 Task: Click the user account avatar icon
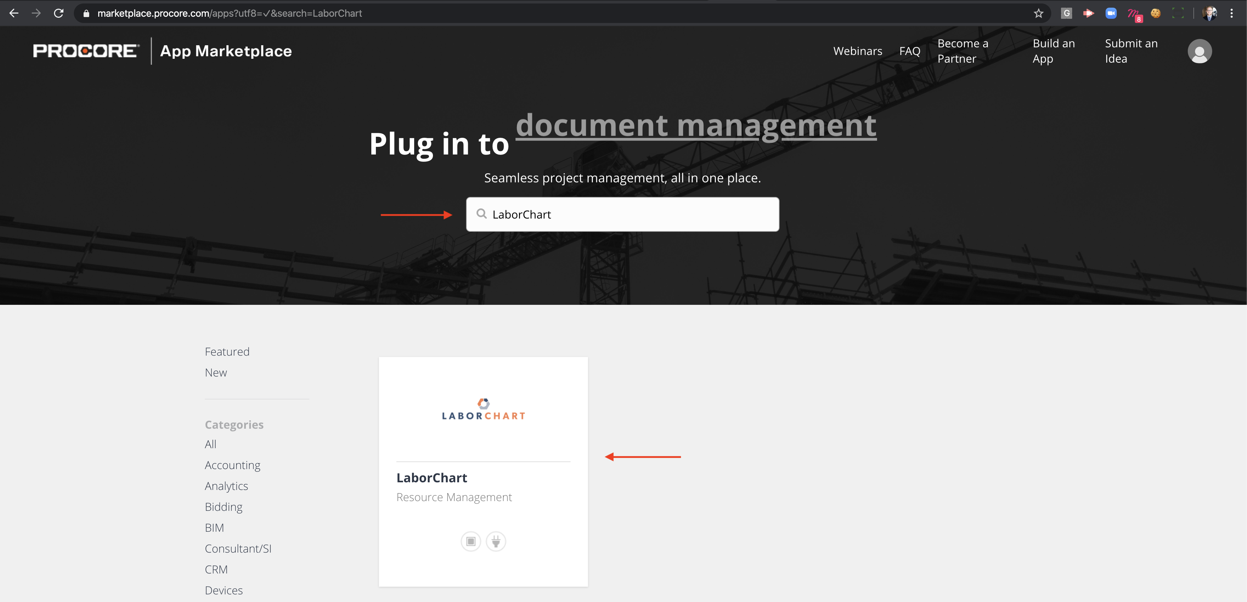tap(1199, 51)
